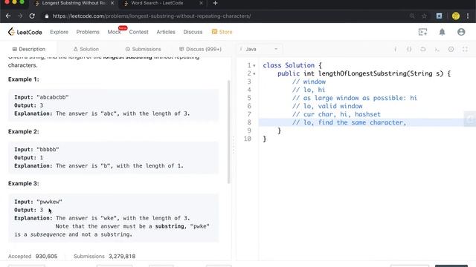Toggle editor fullscreen mode

465,49
